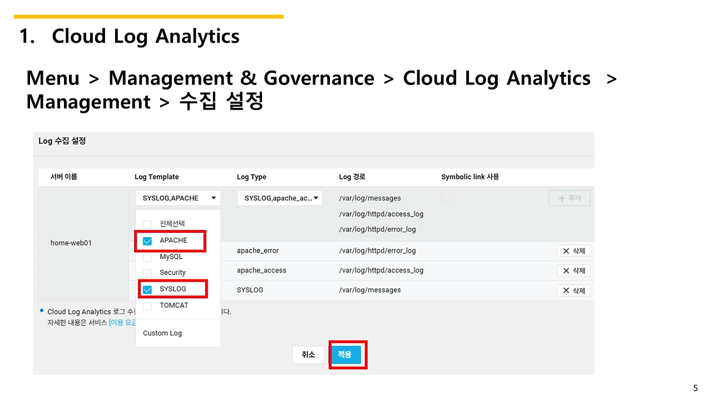Open the Log Template SYSLOG,APACHE dropdown
This screenshot has width=712, height=400.
178,198
